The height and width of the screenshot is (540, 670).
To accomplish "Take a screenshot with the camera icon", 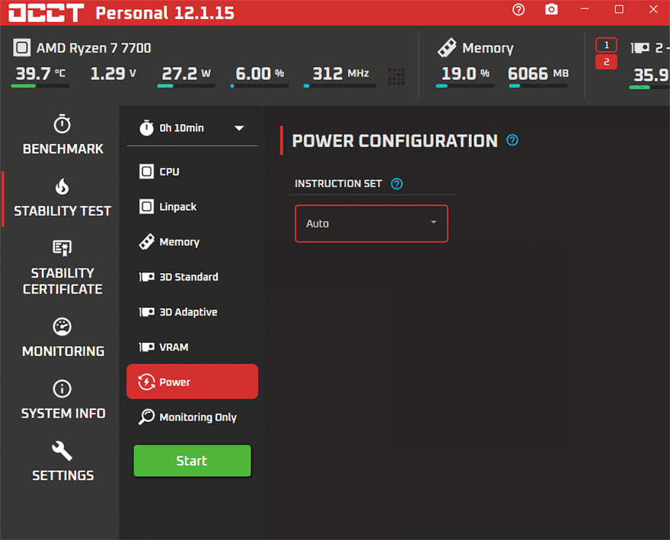I will point(551,9).
